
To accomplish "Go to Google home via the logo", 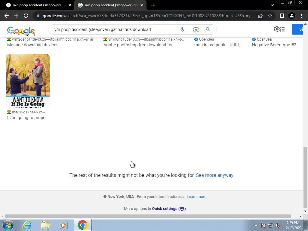I will pyautogui.click(x=21, y=31).
